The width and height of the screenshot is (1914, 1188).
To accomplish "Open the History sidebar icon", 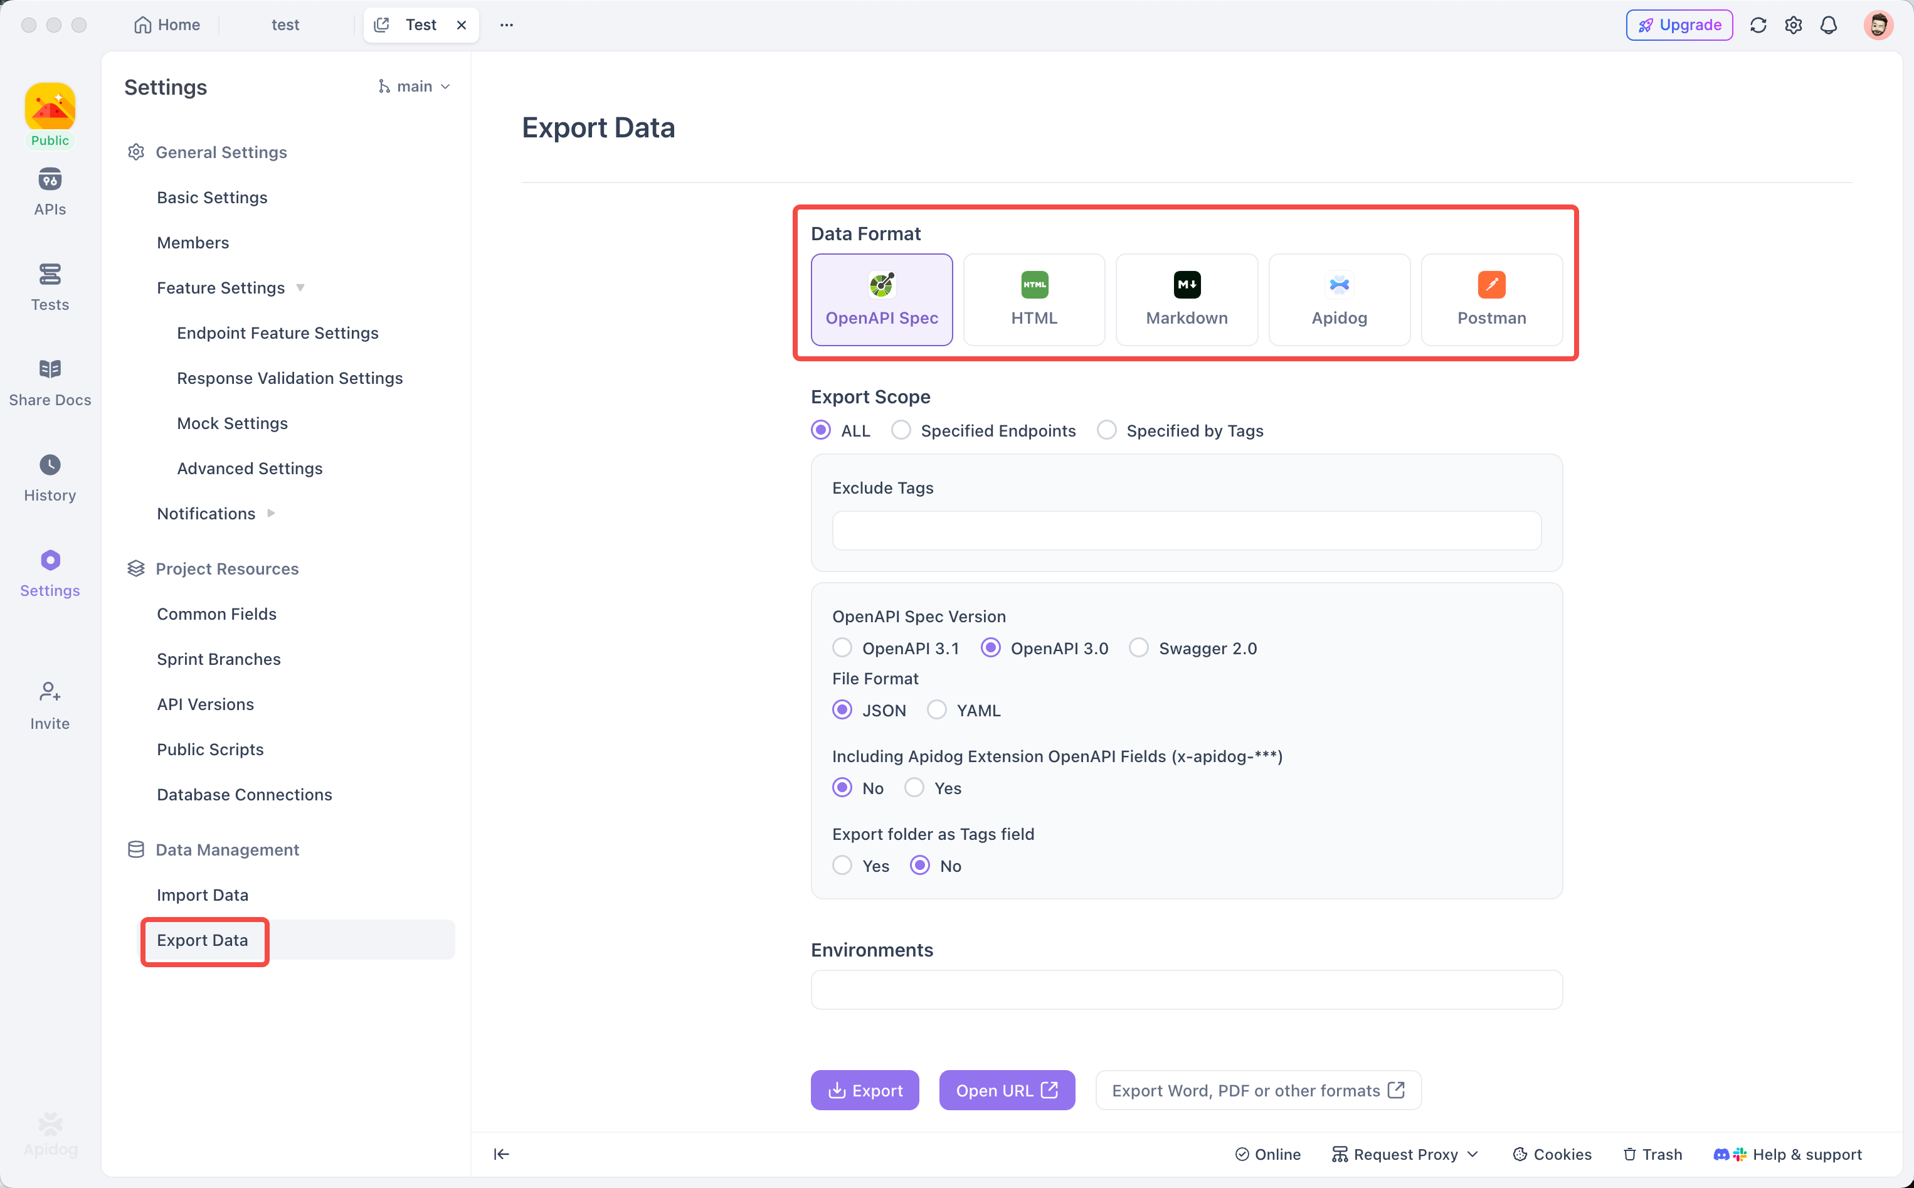I will pyautogui.click(x=50, y=477).
